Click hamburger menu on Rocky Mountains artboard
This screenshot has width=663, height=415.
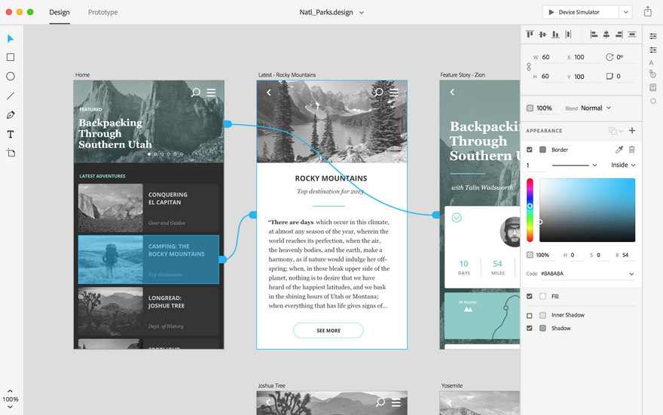(393, 92)
